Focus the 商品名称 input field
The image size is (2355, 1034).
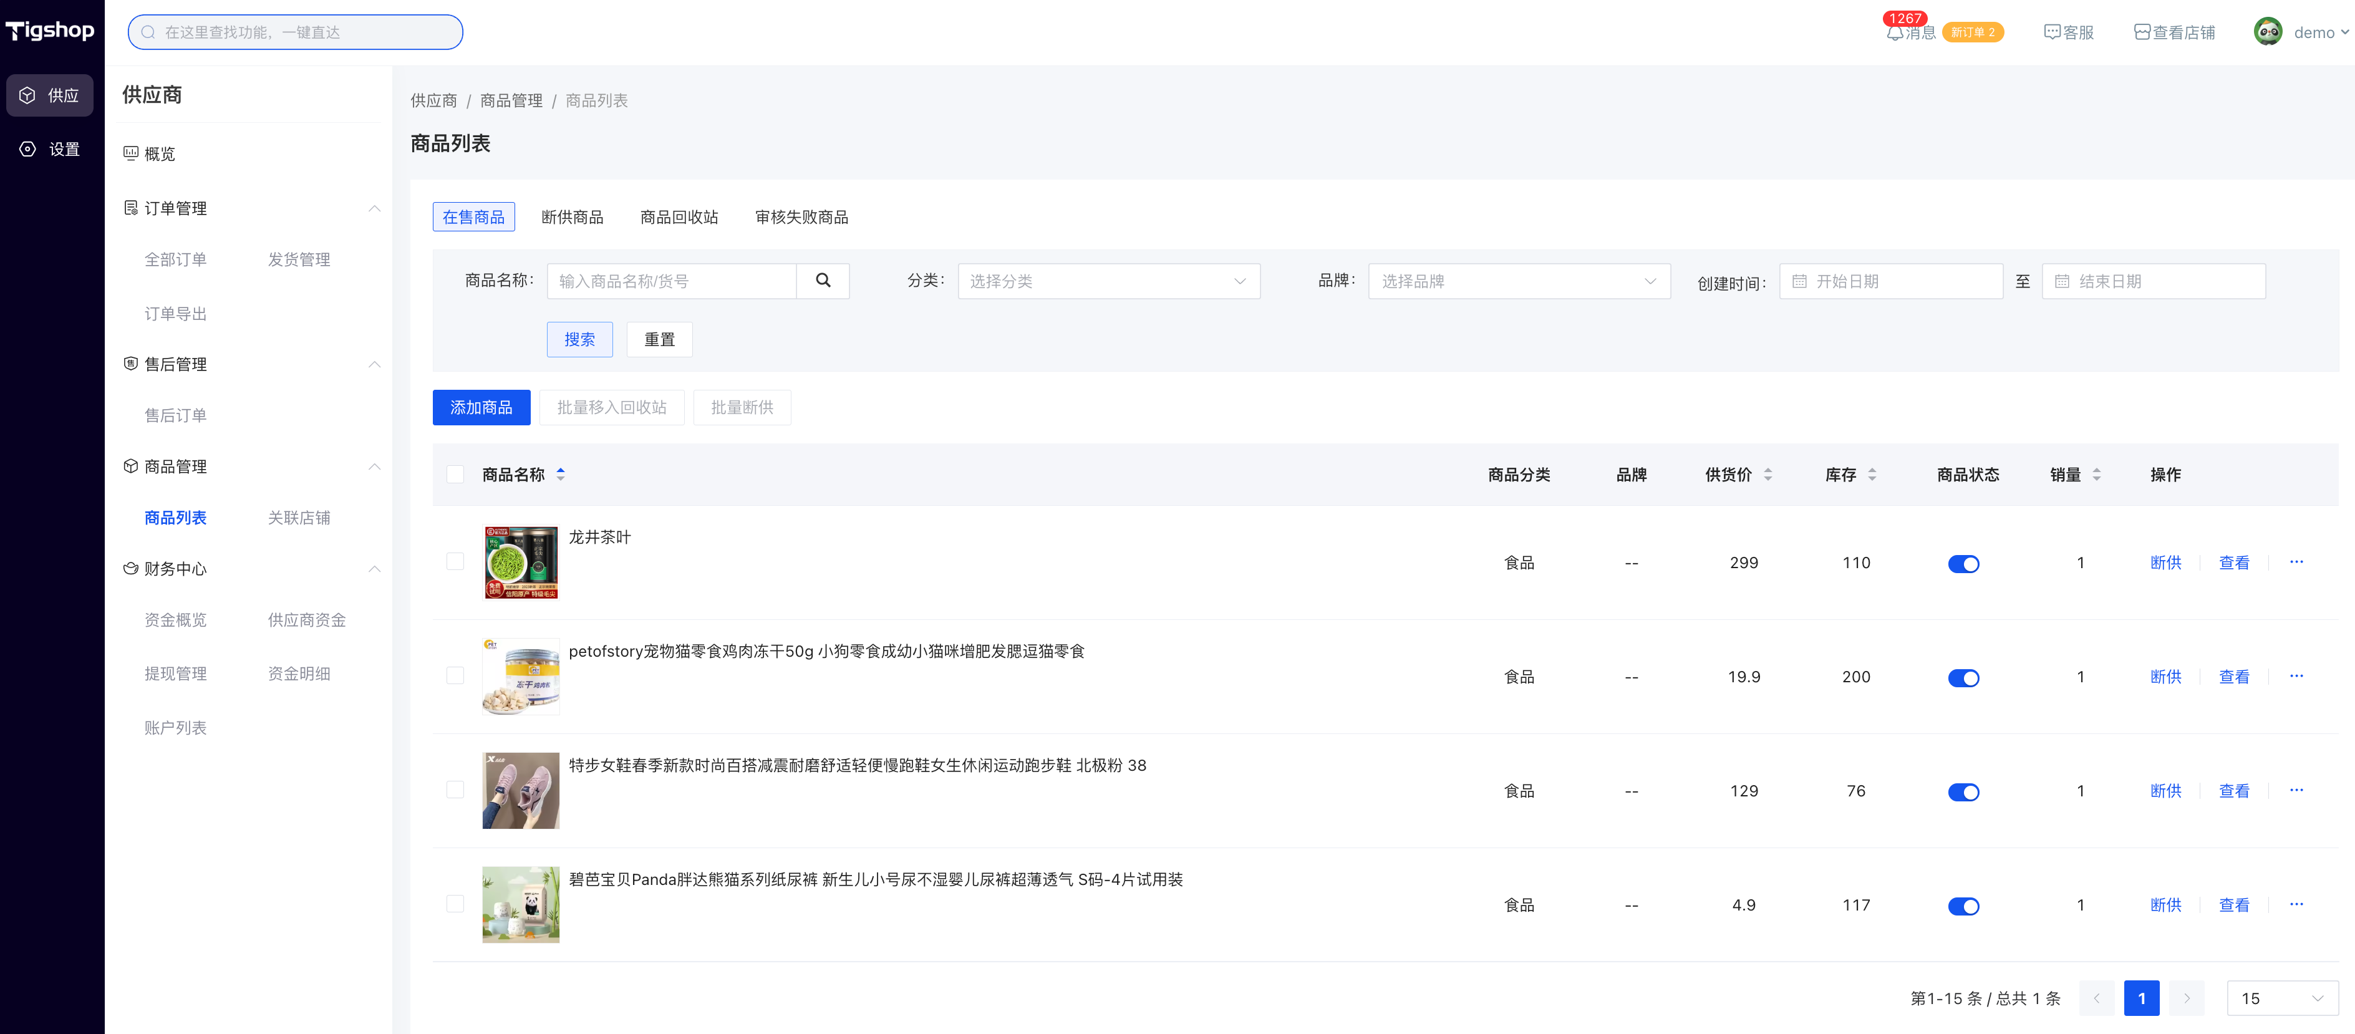click(672, 281)
